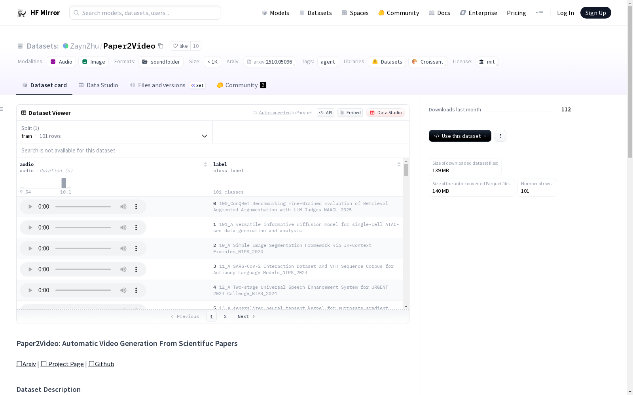
Task: Open the arxiv:2510.05096 tag
Action: pos(269,62)
